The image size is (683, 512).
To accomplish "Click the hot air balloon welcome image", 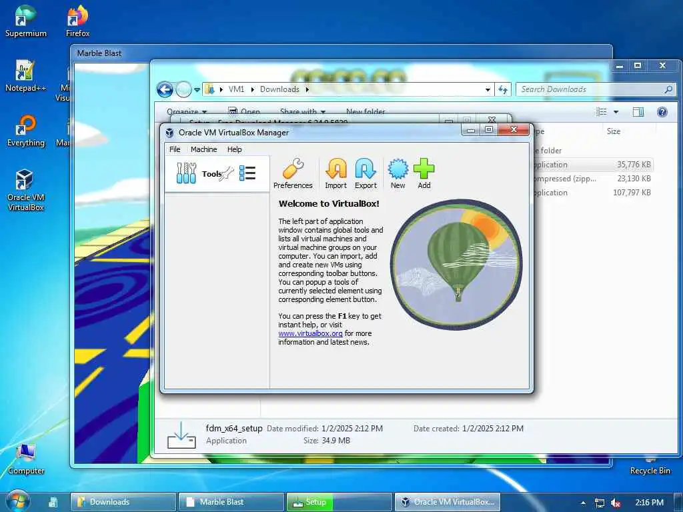I will 456,264.
